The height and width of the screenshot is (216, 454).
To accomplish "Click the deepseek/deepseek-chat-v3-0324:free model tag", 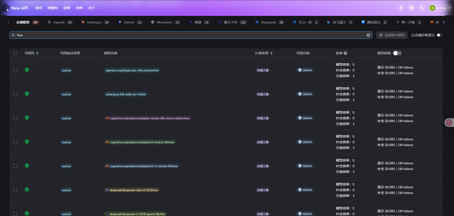I will click(x=132, y=190).
